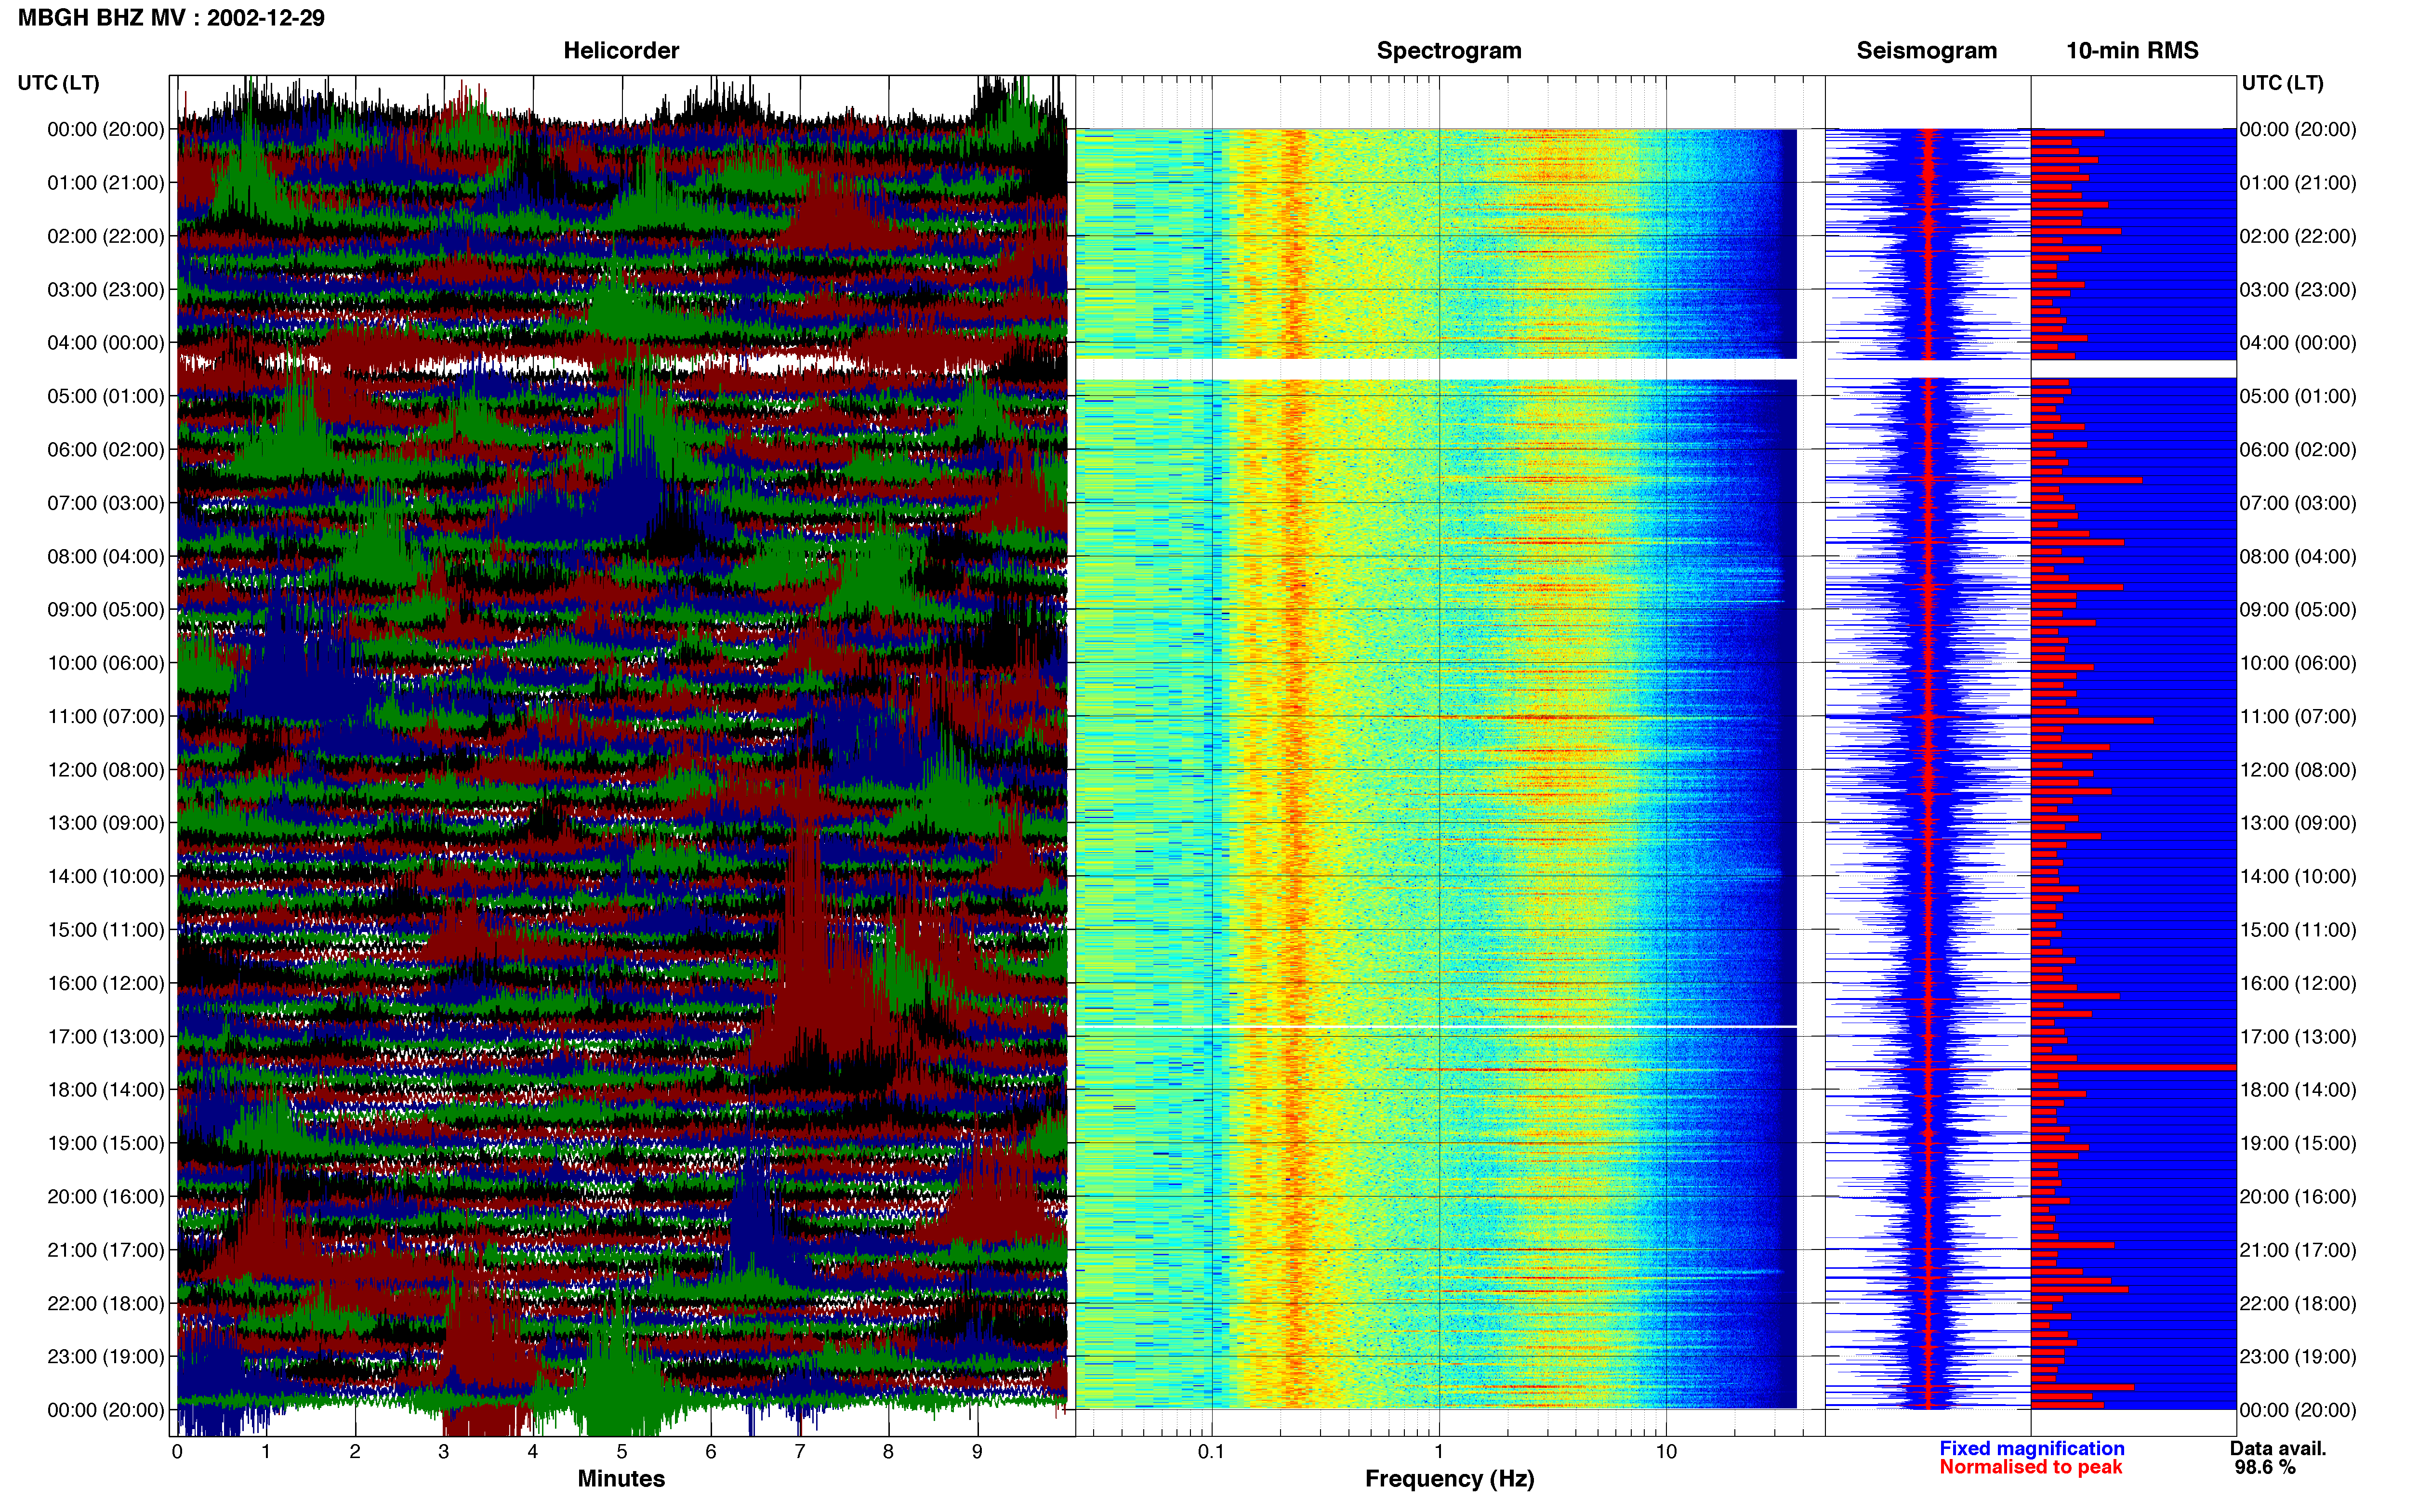Click tick '9' on the Minutes axis
Viewport: 2418px width, 1512px height.
(978, 1452)
